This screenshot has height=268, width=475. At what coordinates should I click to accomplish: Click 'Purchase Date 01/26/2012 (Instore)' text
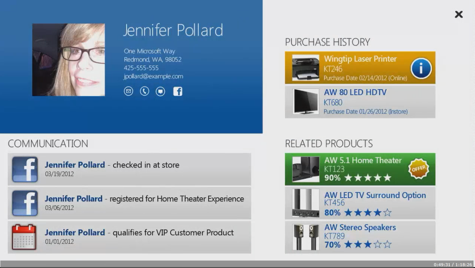[366, 112]
